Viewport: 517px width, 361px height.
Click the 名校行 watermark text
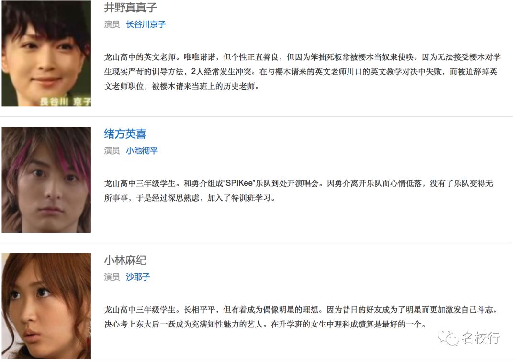[481, 338]
